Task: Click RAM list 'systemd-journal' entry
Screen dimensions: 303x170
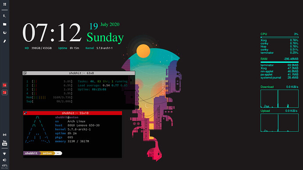Action: (279, 78)
